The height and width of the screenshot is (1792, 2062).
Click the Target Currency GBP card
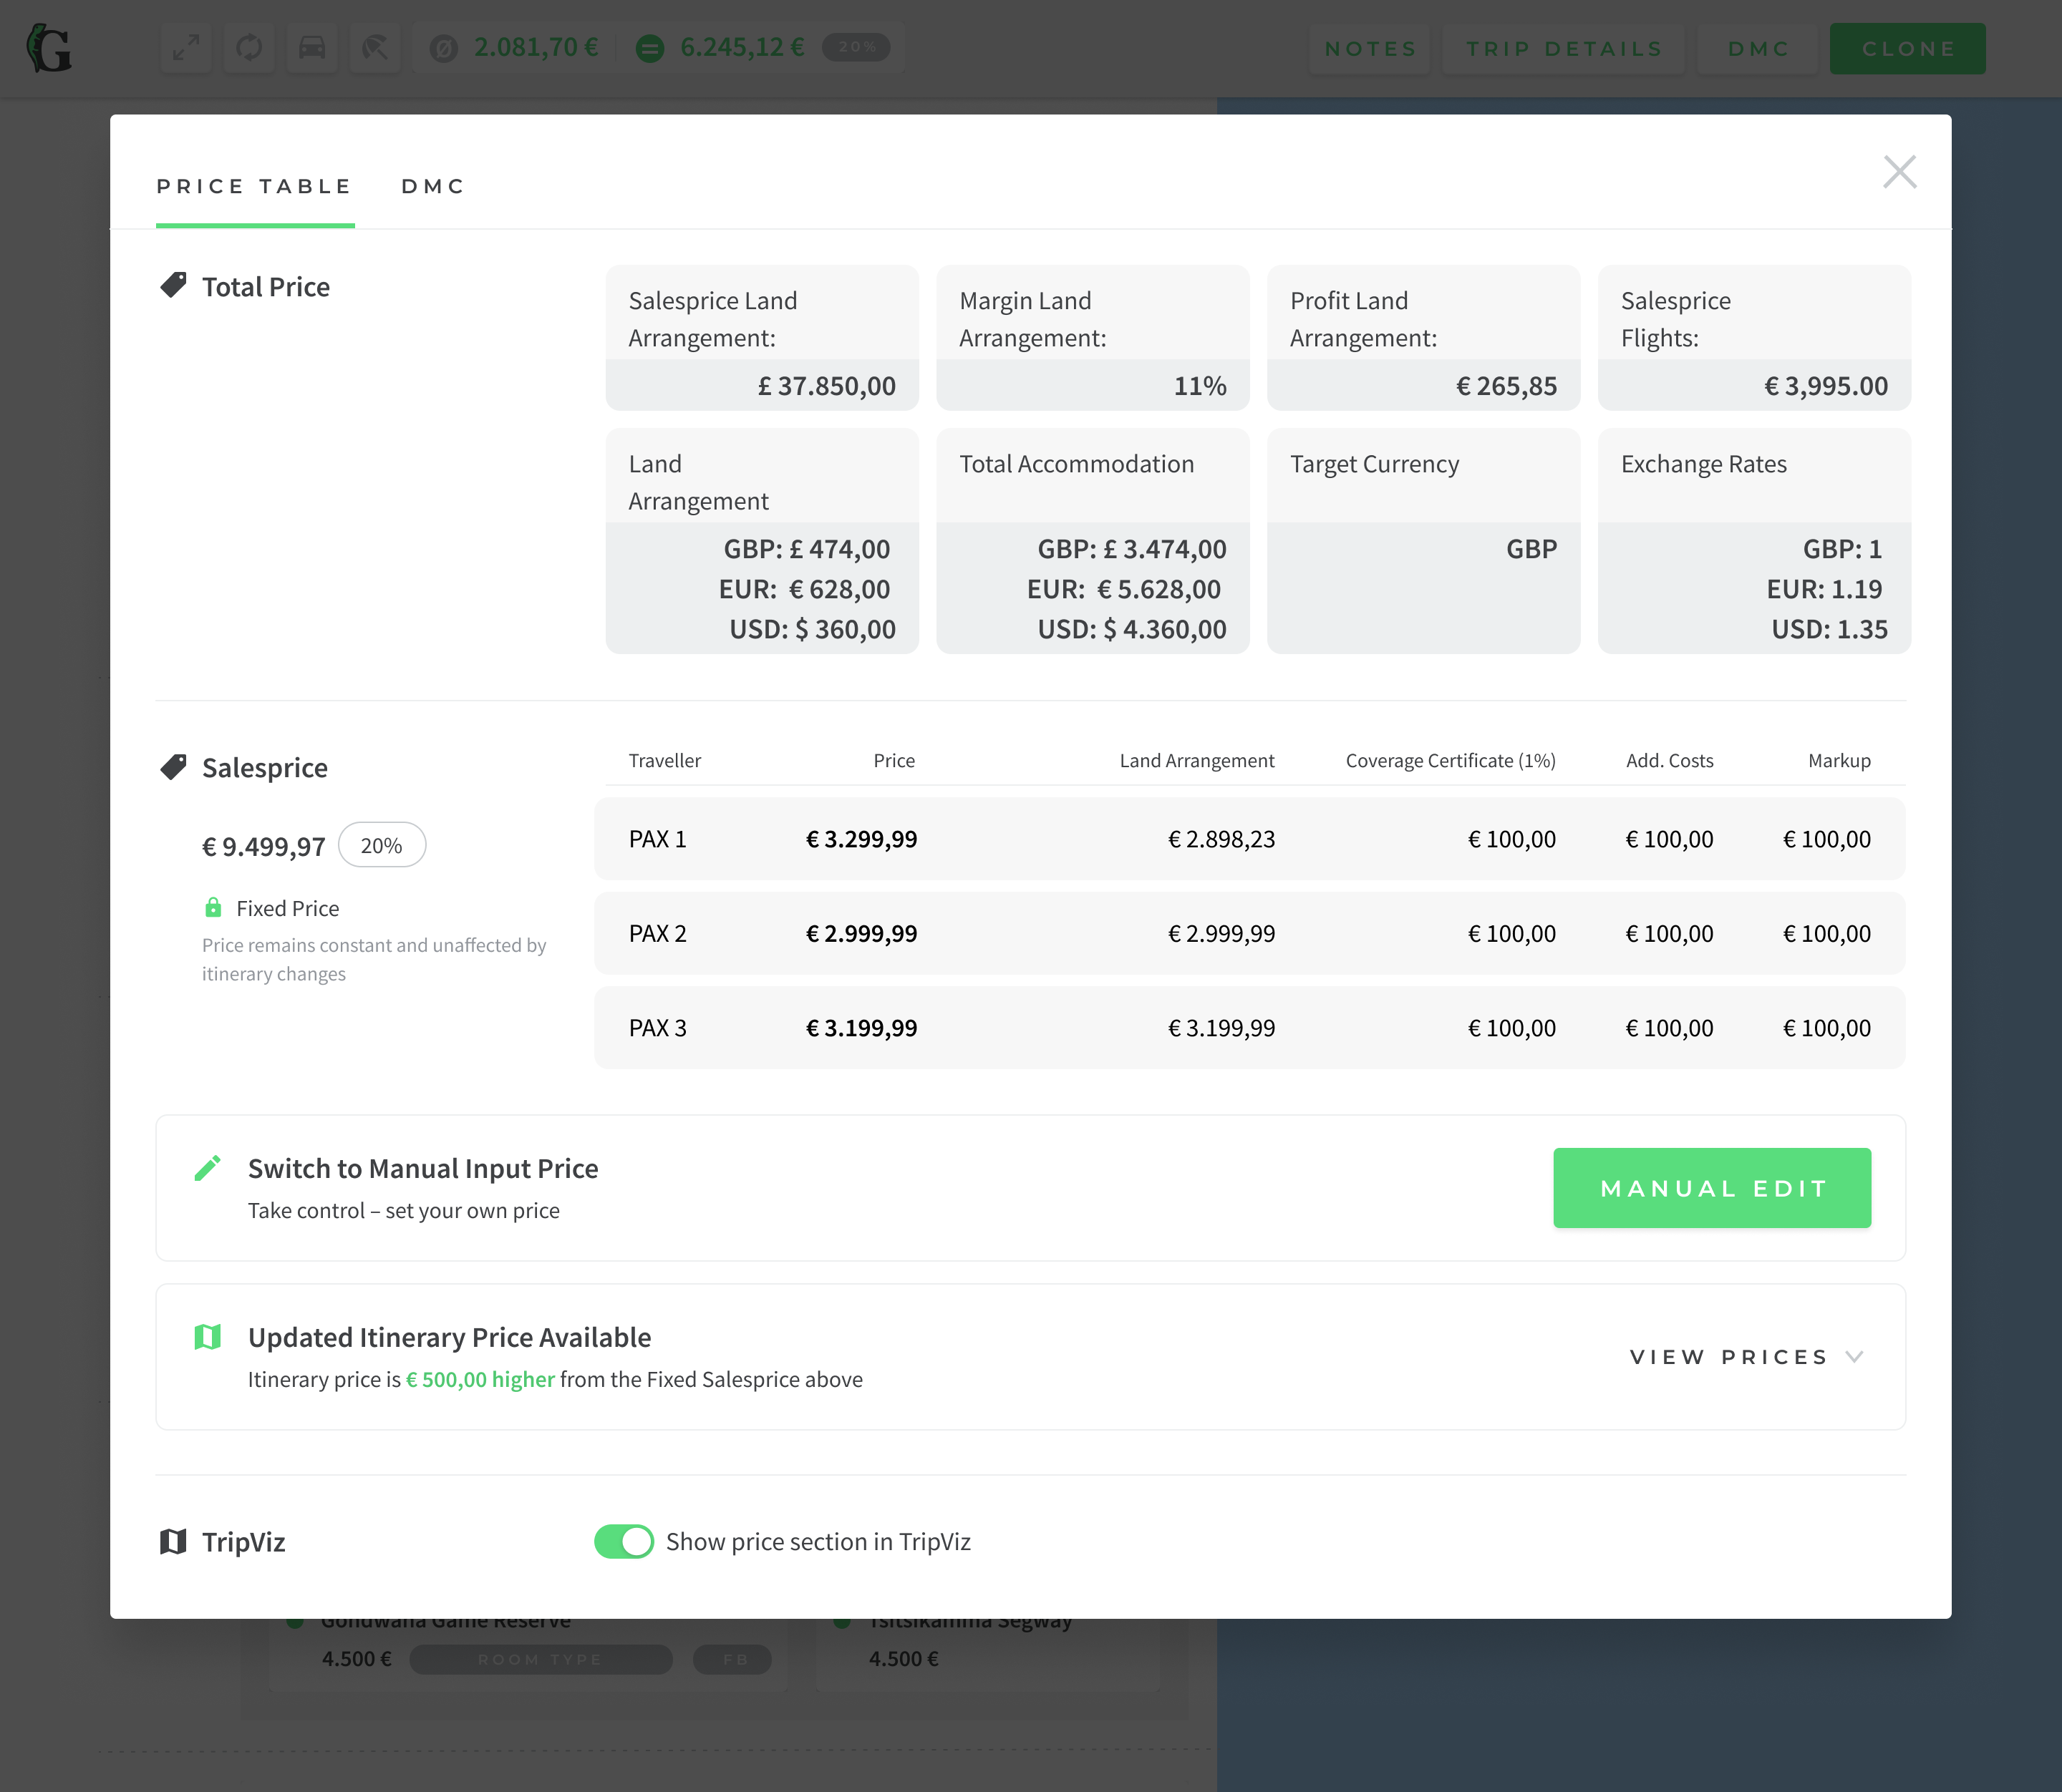click(x=1423, y=541)
